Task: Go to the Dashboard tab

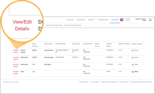Action: pyautogui.click(x=81, y=20)
